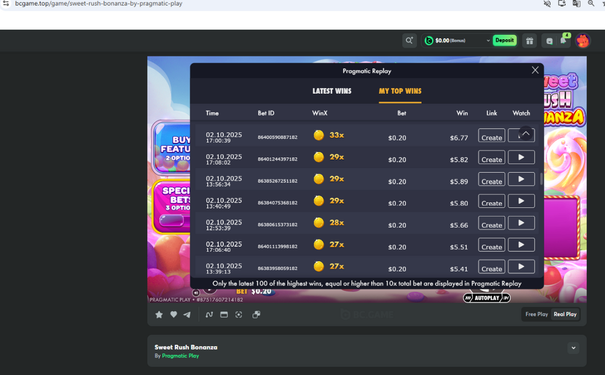This screenshot has width=605, height=375.
Task: Open the chat icon in the header
Action: [549, 40]
